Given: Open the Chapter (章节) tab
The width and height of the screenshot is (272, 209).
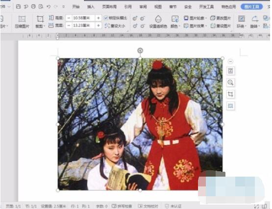Looking at the screenshot, I should (173, 7).
